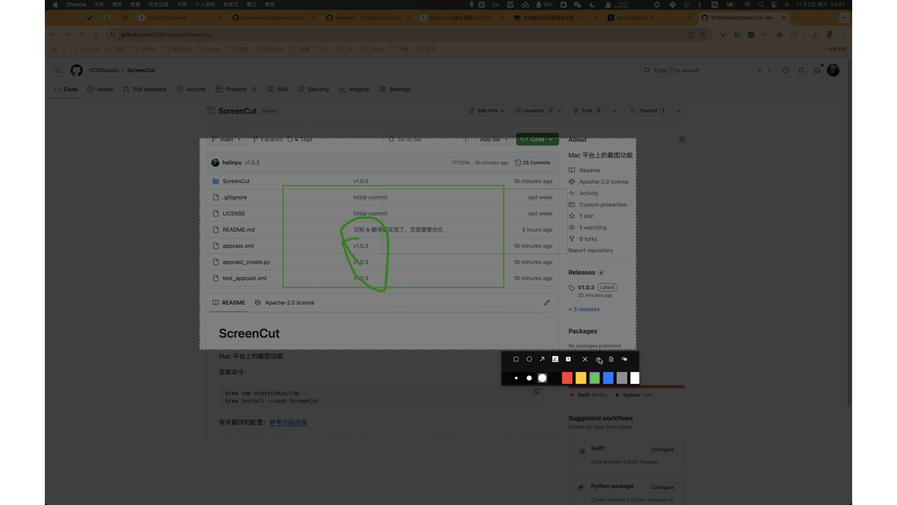897x505 pixels.
Task: Open the Apache-2.0 license tab beside README
Action: tap(285, 303)
